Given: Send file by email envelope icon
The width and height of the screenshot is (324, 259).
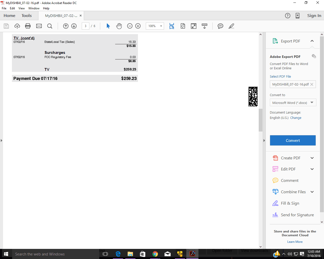Looking at the screenshot, I should (x=39, y=26).
